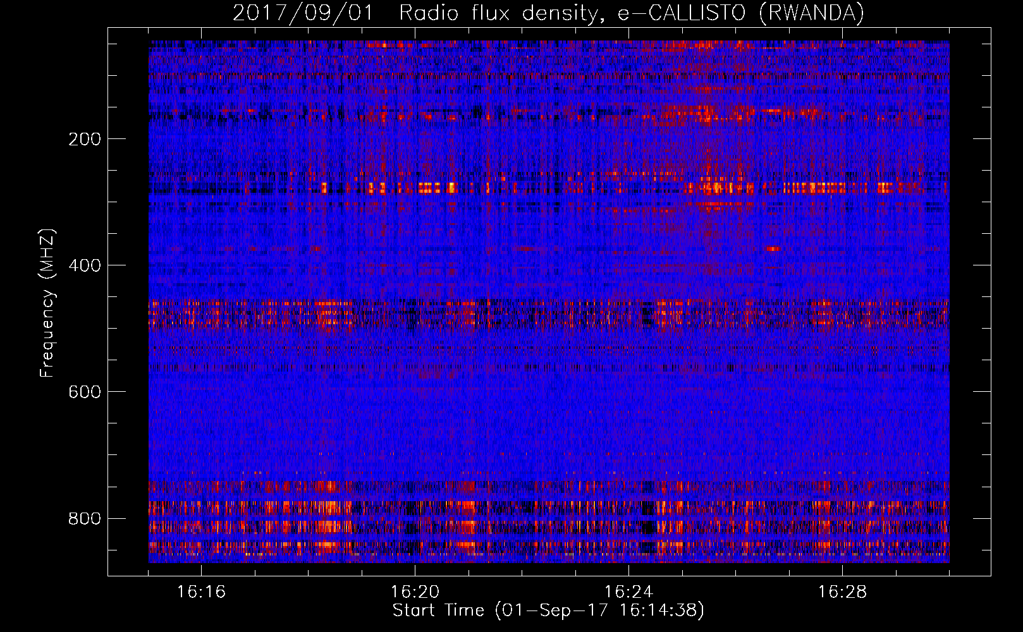Click the 600 frequency tick label
1023x632 pixels.
coord(85,392)
